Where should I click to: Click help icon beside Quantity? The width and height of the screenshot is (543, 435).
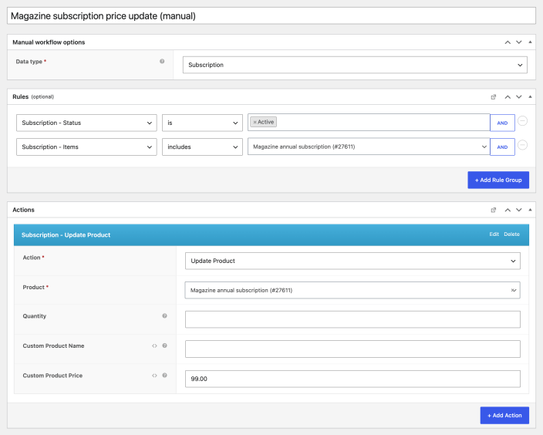pos(164,316)
